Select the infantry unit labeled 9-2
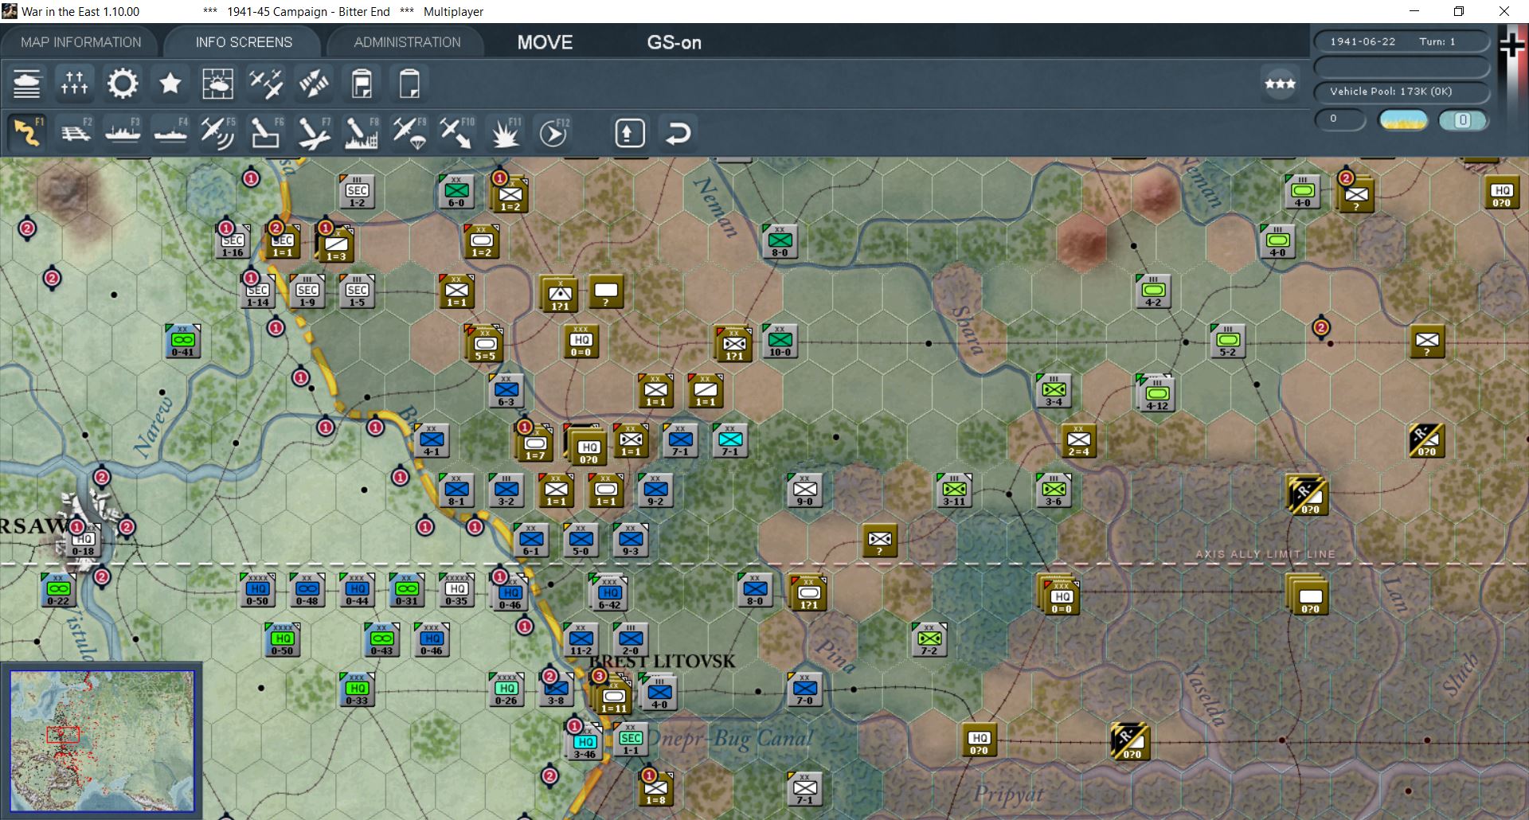 click(655, 490)
